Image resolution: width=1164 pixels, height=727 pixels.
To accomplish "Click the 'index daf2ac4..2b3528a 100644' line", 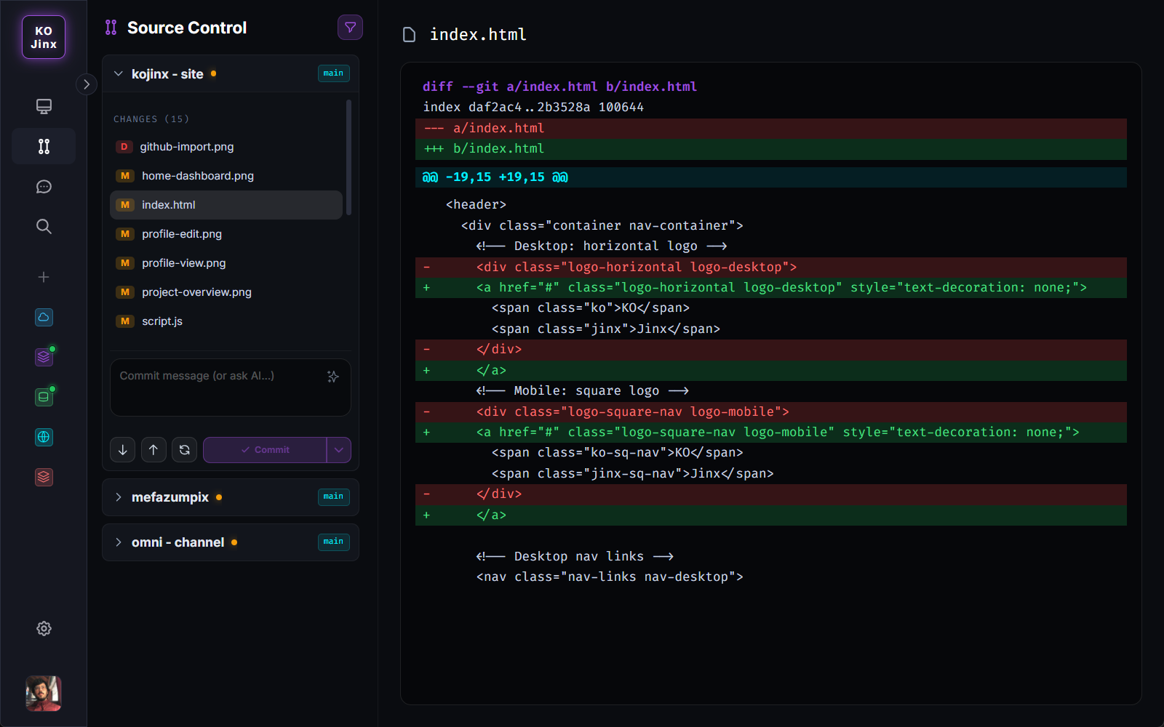I will [x=533, y=108].
